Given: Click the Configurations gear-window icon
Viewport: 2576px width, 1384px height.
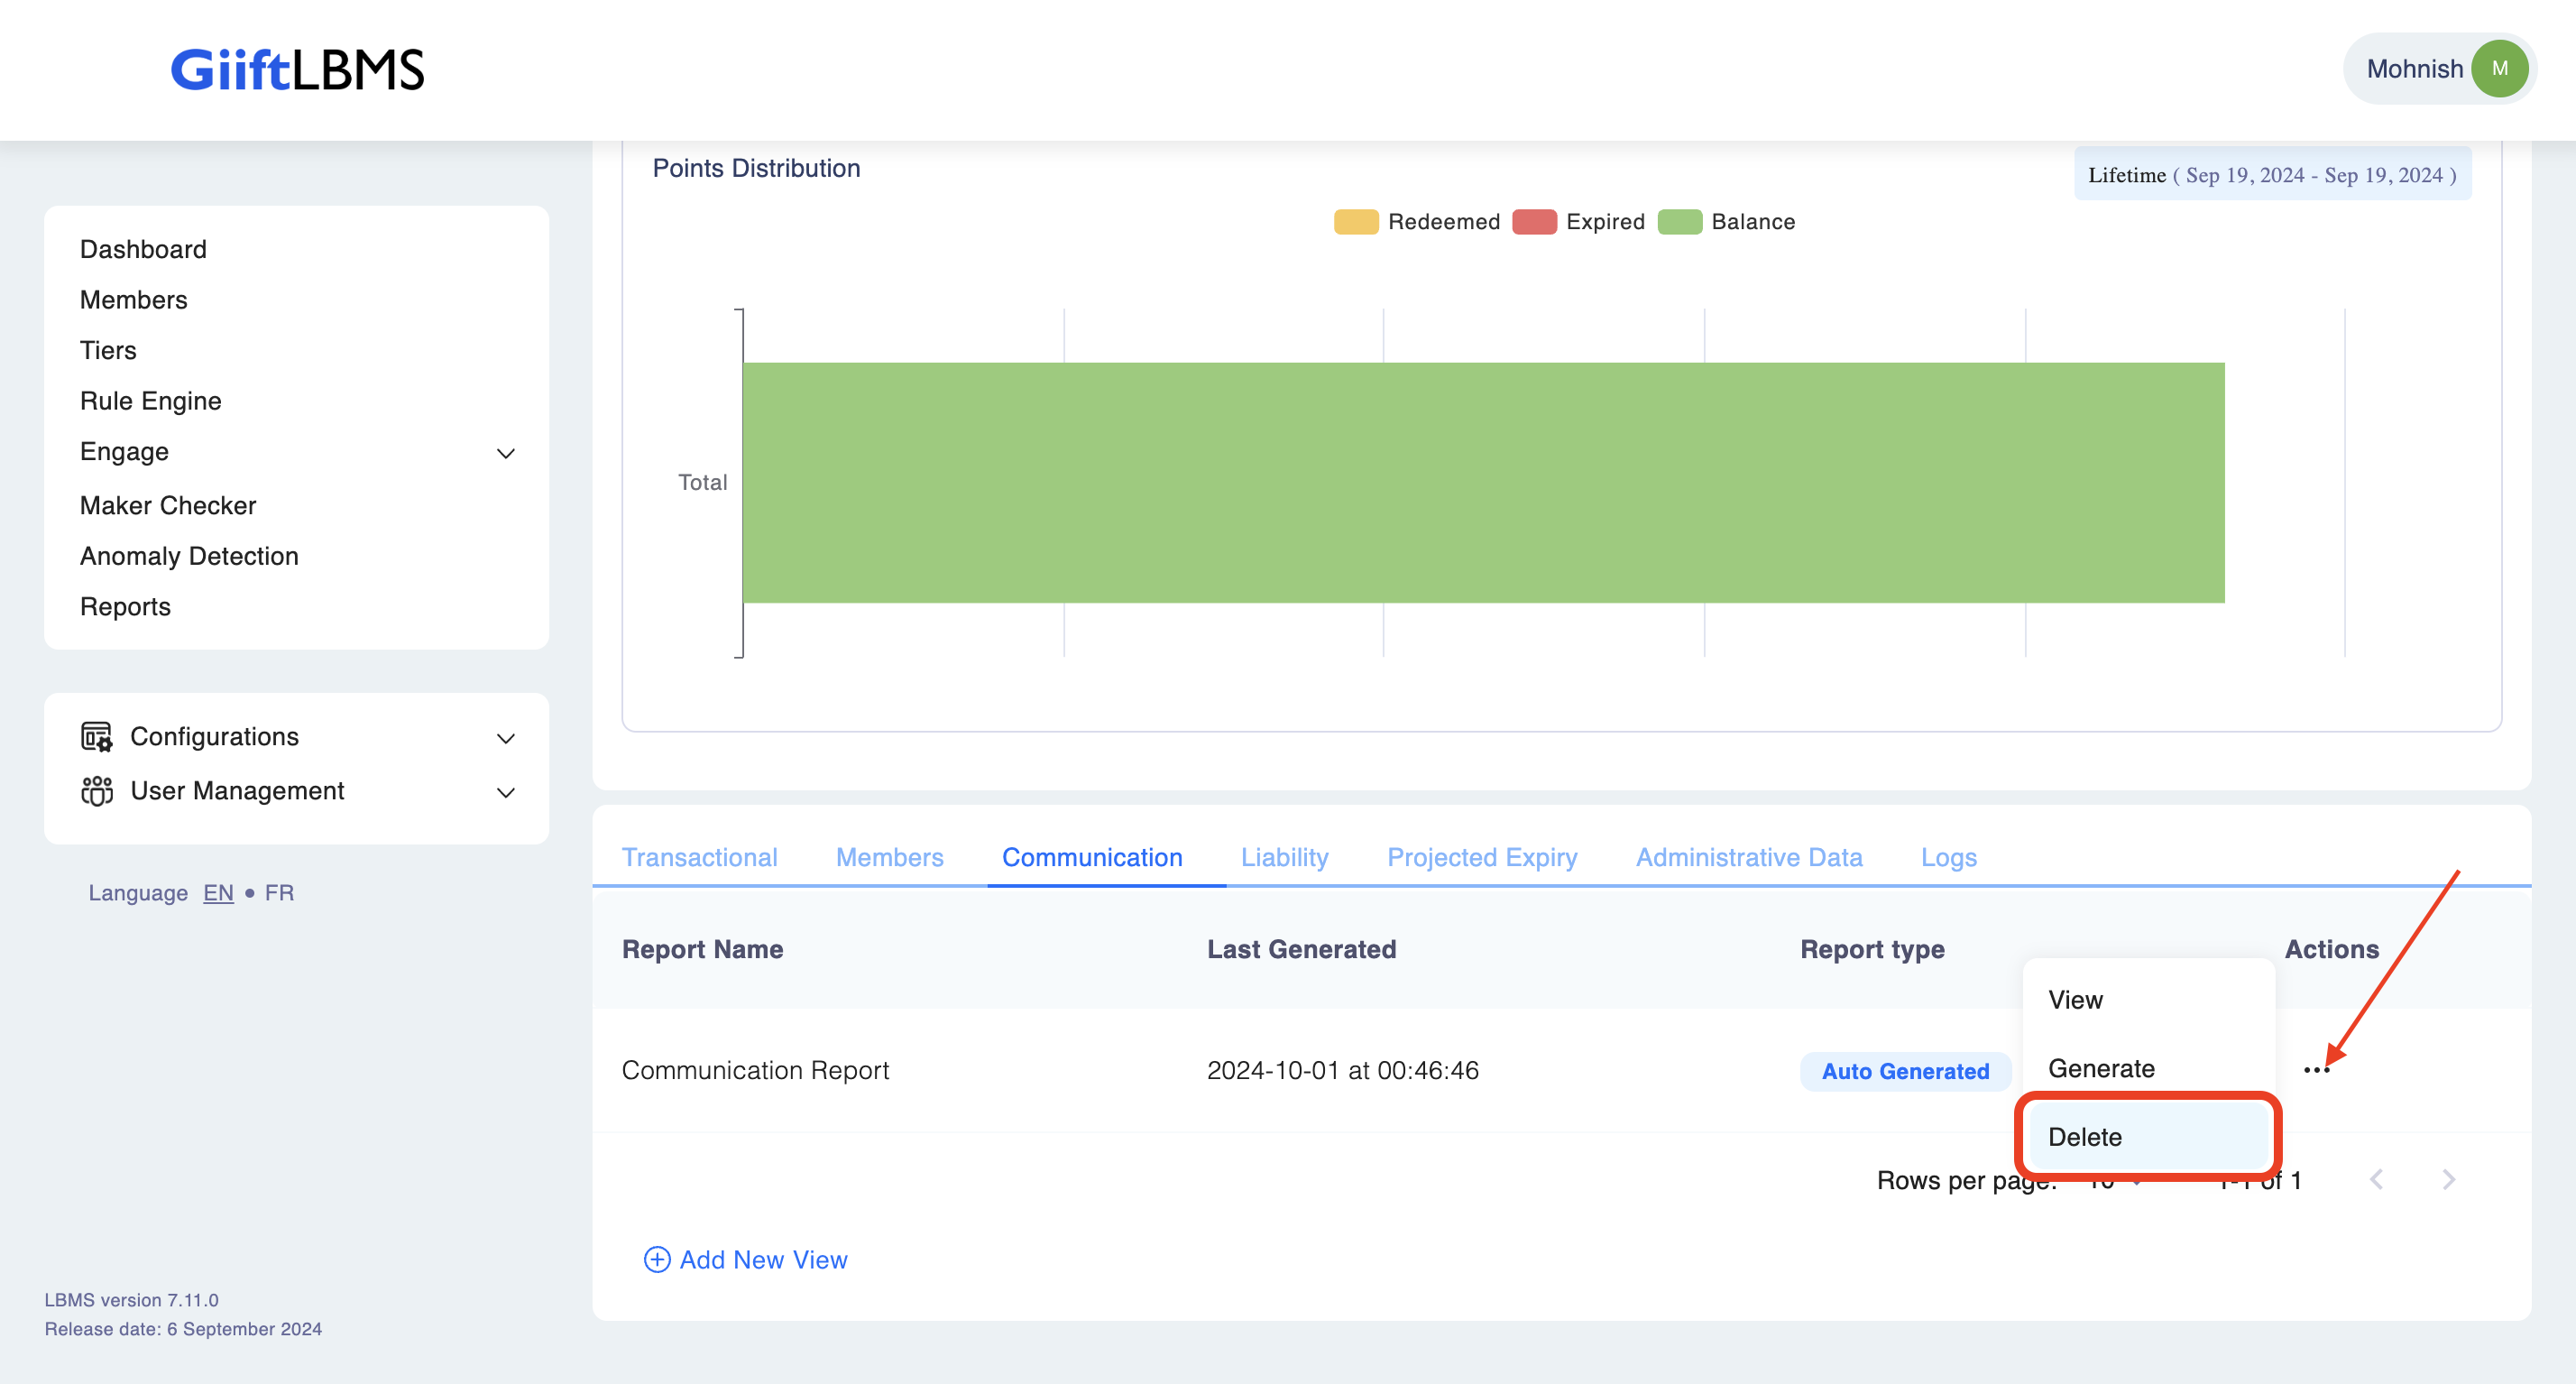Looking at the screenshot, I should (x=96, y=737).
